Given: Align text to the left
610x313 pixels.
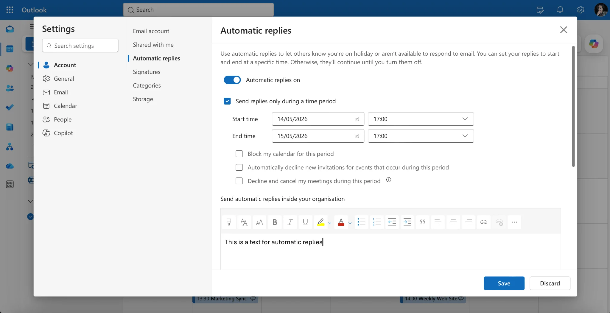Looking at the screenshot, I should 438,222.
